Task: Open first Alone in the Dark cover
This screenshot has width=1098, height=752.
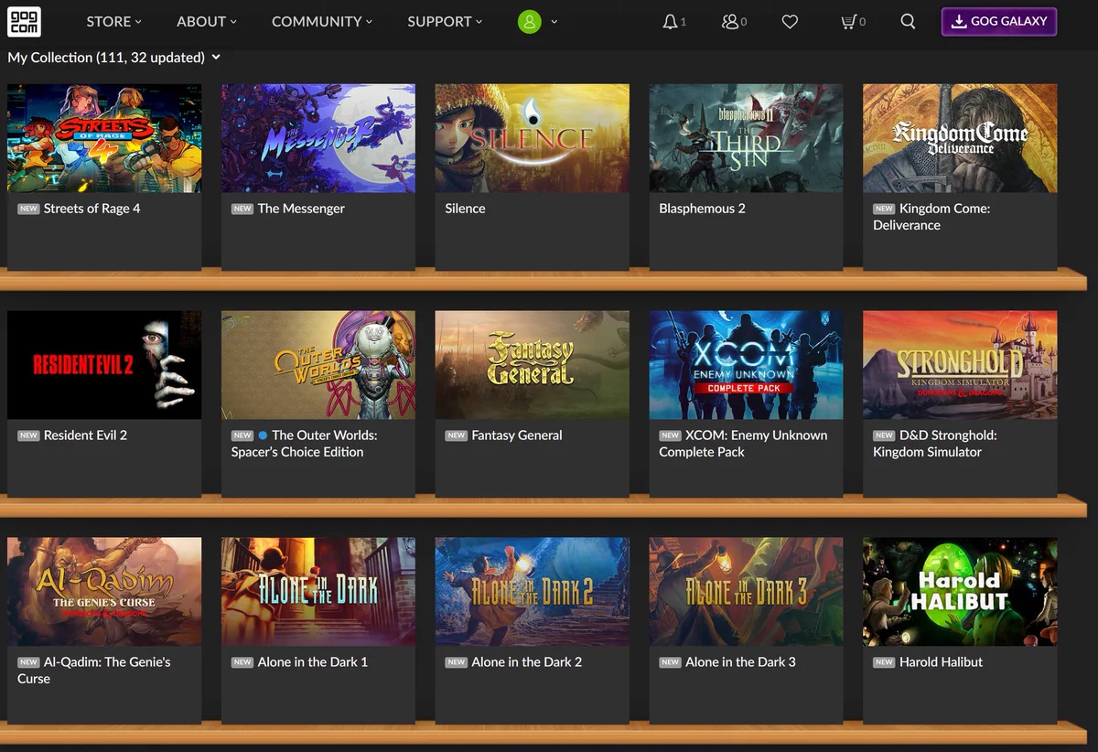Action: coord(318,592)
